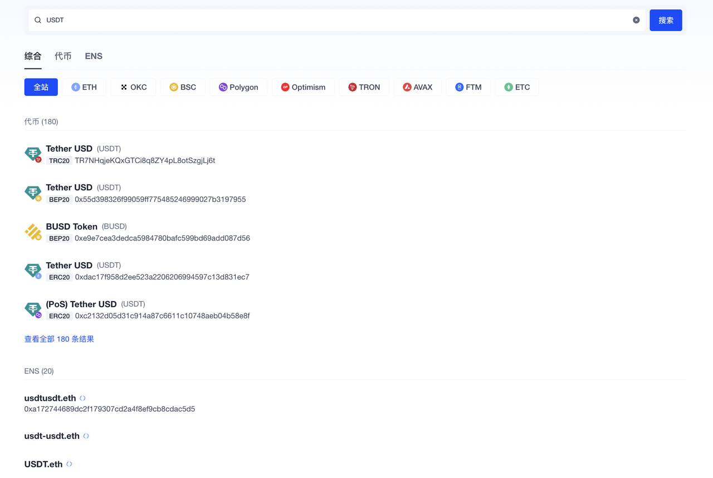Select the ETH chain filter icon
The width and height of the screenshot is (713, 478).
[x=76, y=87]
